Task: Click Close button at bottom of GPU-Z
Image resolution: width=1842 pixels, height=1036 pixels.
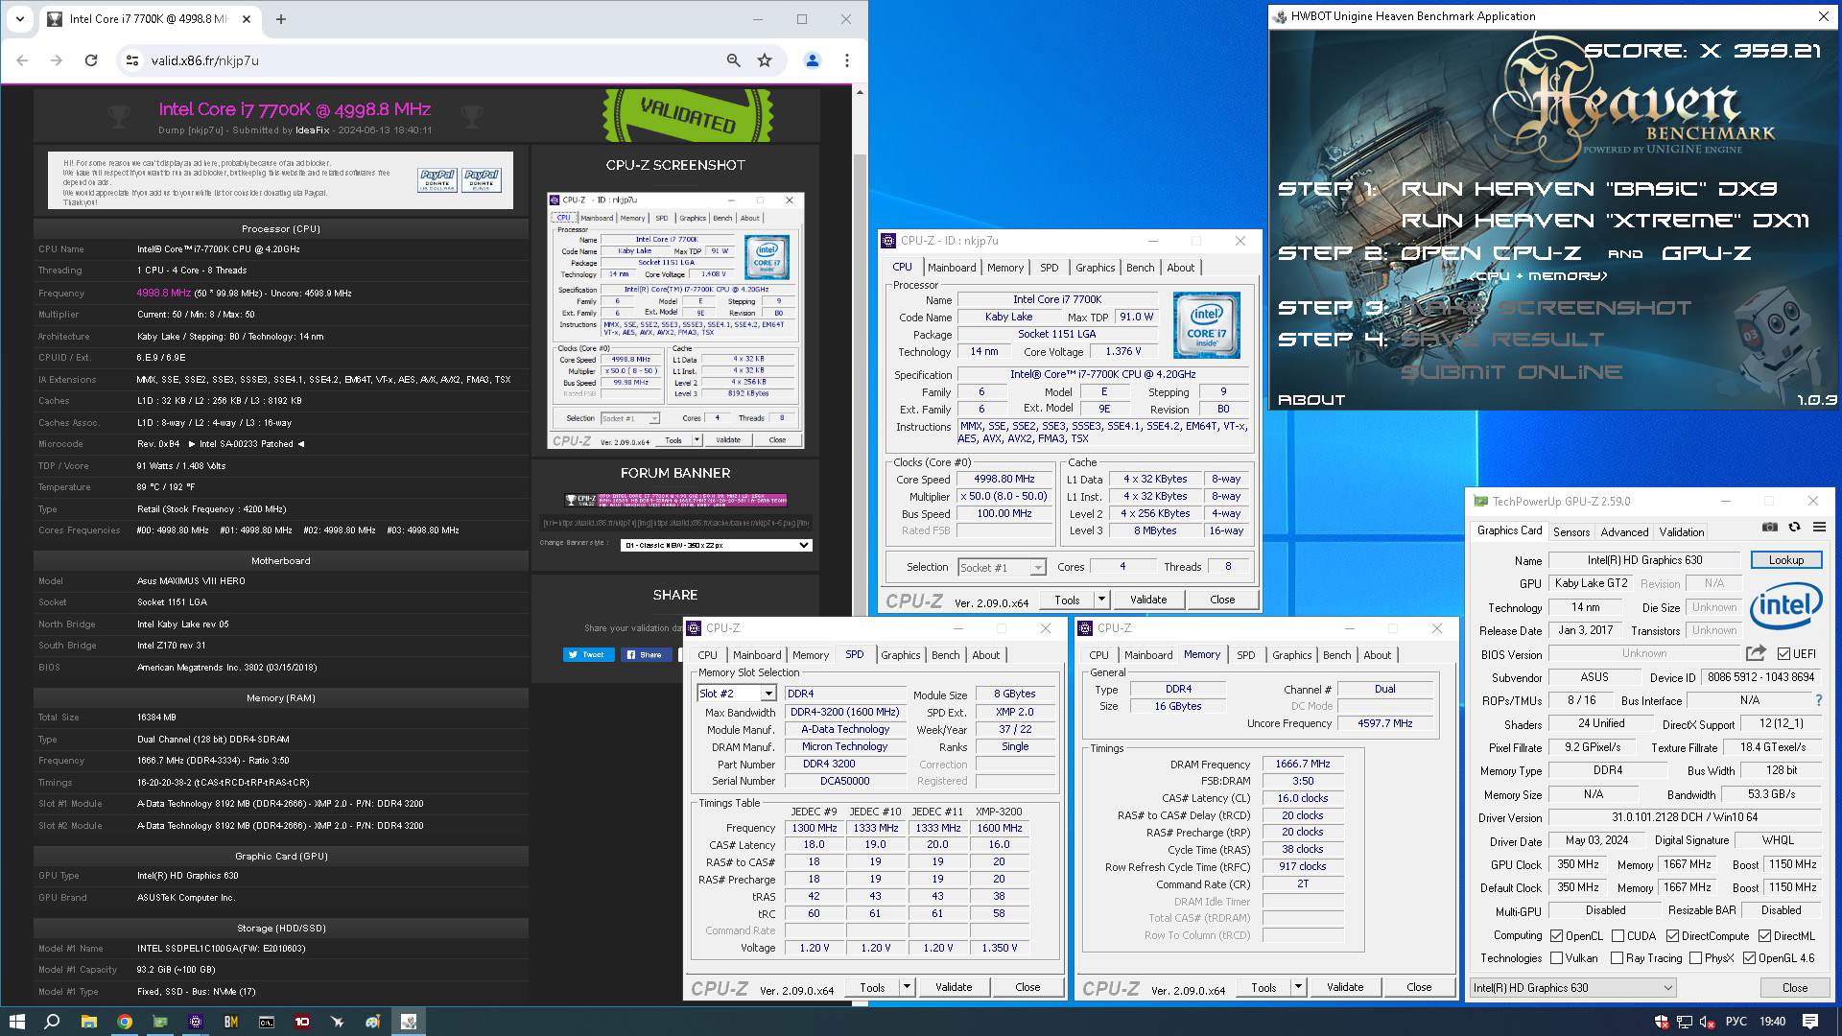Action: coord(1794,987)
